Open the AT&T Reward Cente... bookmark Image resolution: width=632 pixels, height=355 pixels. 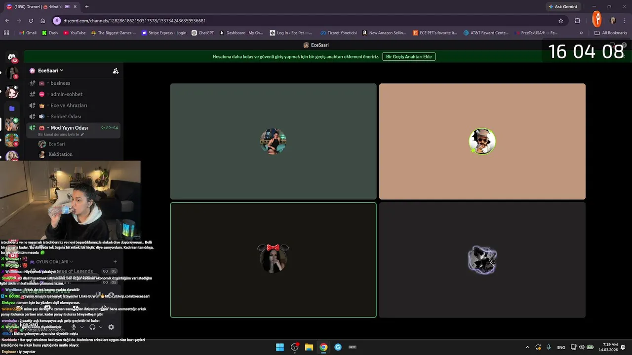(x=486, y=33)
